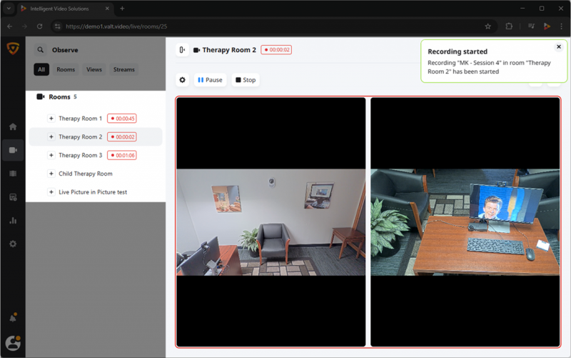Click the search magnifier next to Observe
The width and height of the screenshot is (571, 358).
(41, 50)
